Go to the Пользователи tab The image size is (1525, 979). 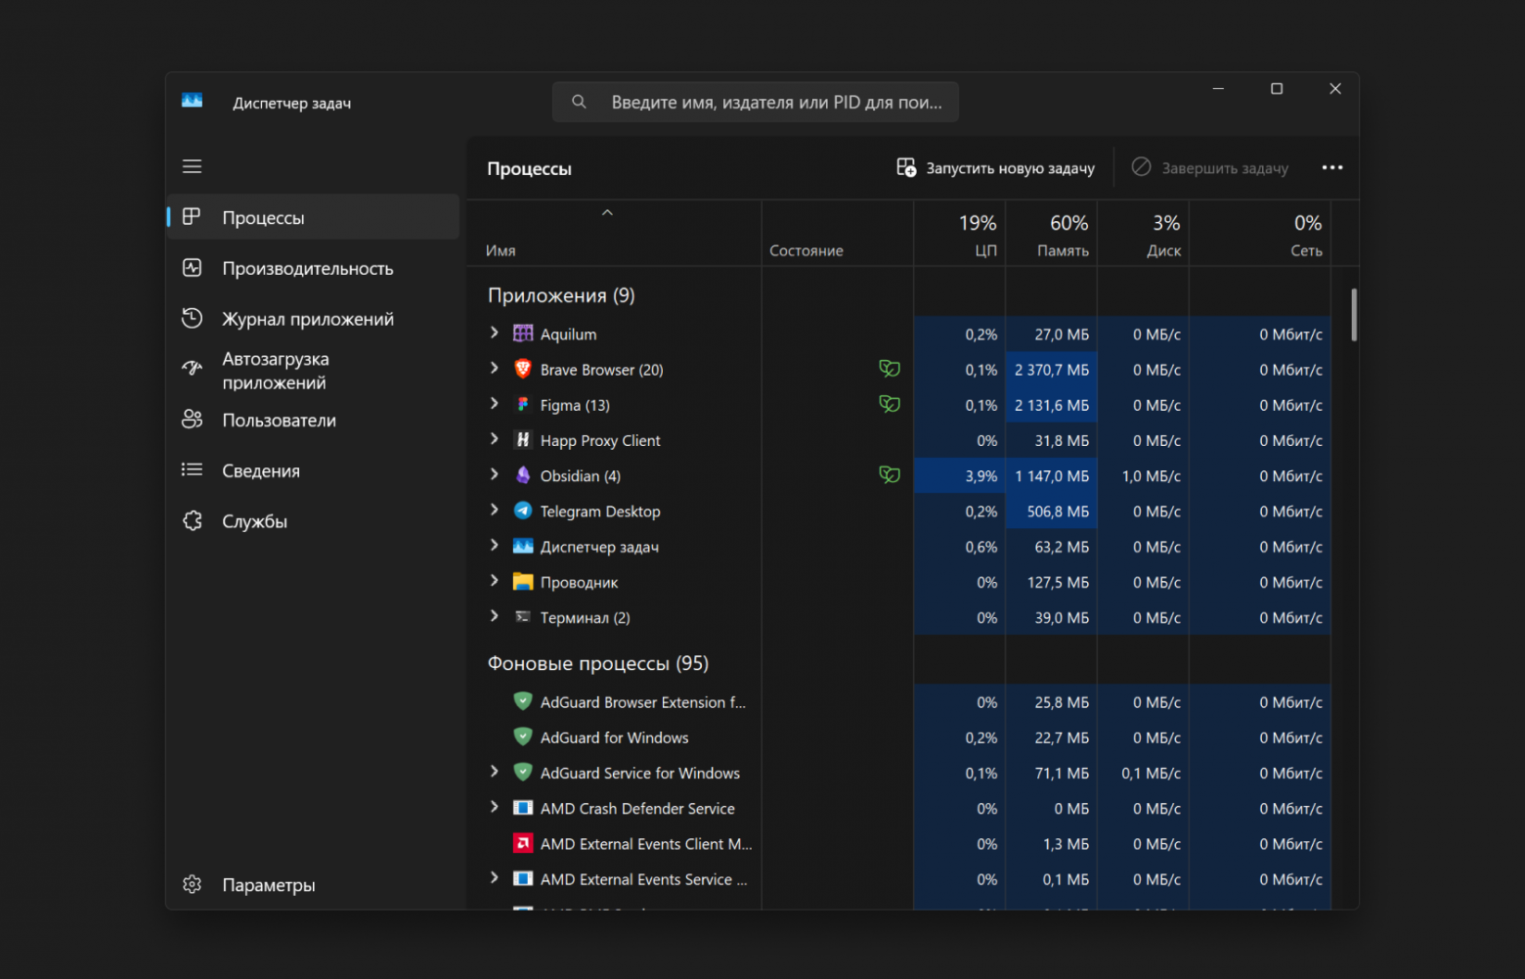coord(313,421)
